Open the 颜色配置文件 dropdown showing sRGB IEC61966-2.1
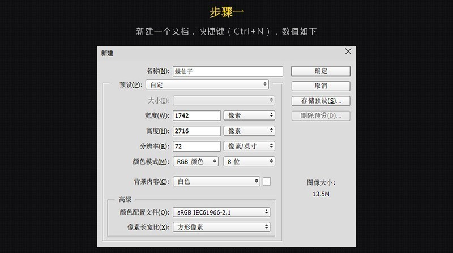 [221, 212]
